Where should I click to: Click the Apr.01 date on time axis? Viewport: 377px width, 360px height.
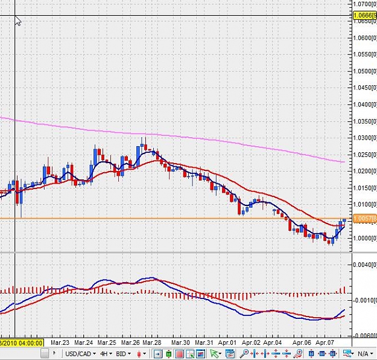pos(227,342)
